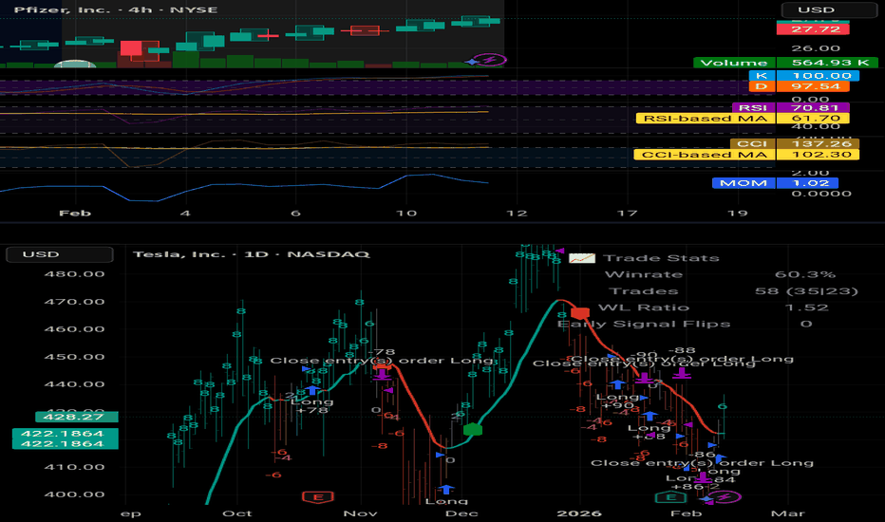
Task: Click the 428.27 price label on Tesla axis
Action: click(77, 417)
